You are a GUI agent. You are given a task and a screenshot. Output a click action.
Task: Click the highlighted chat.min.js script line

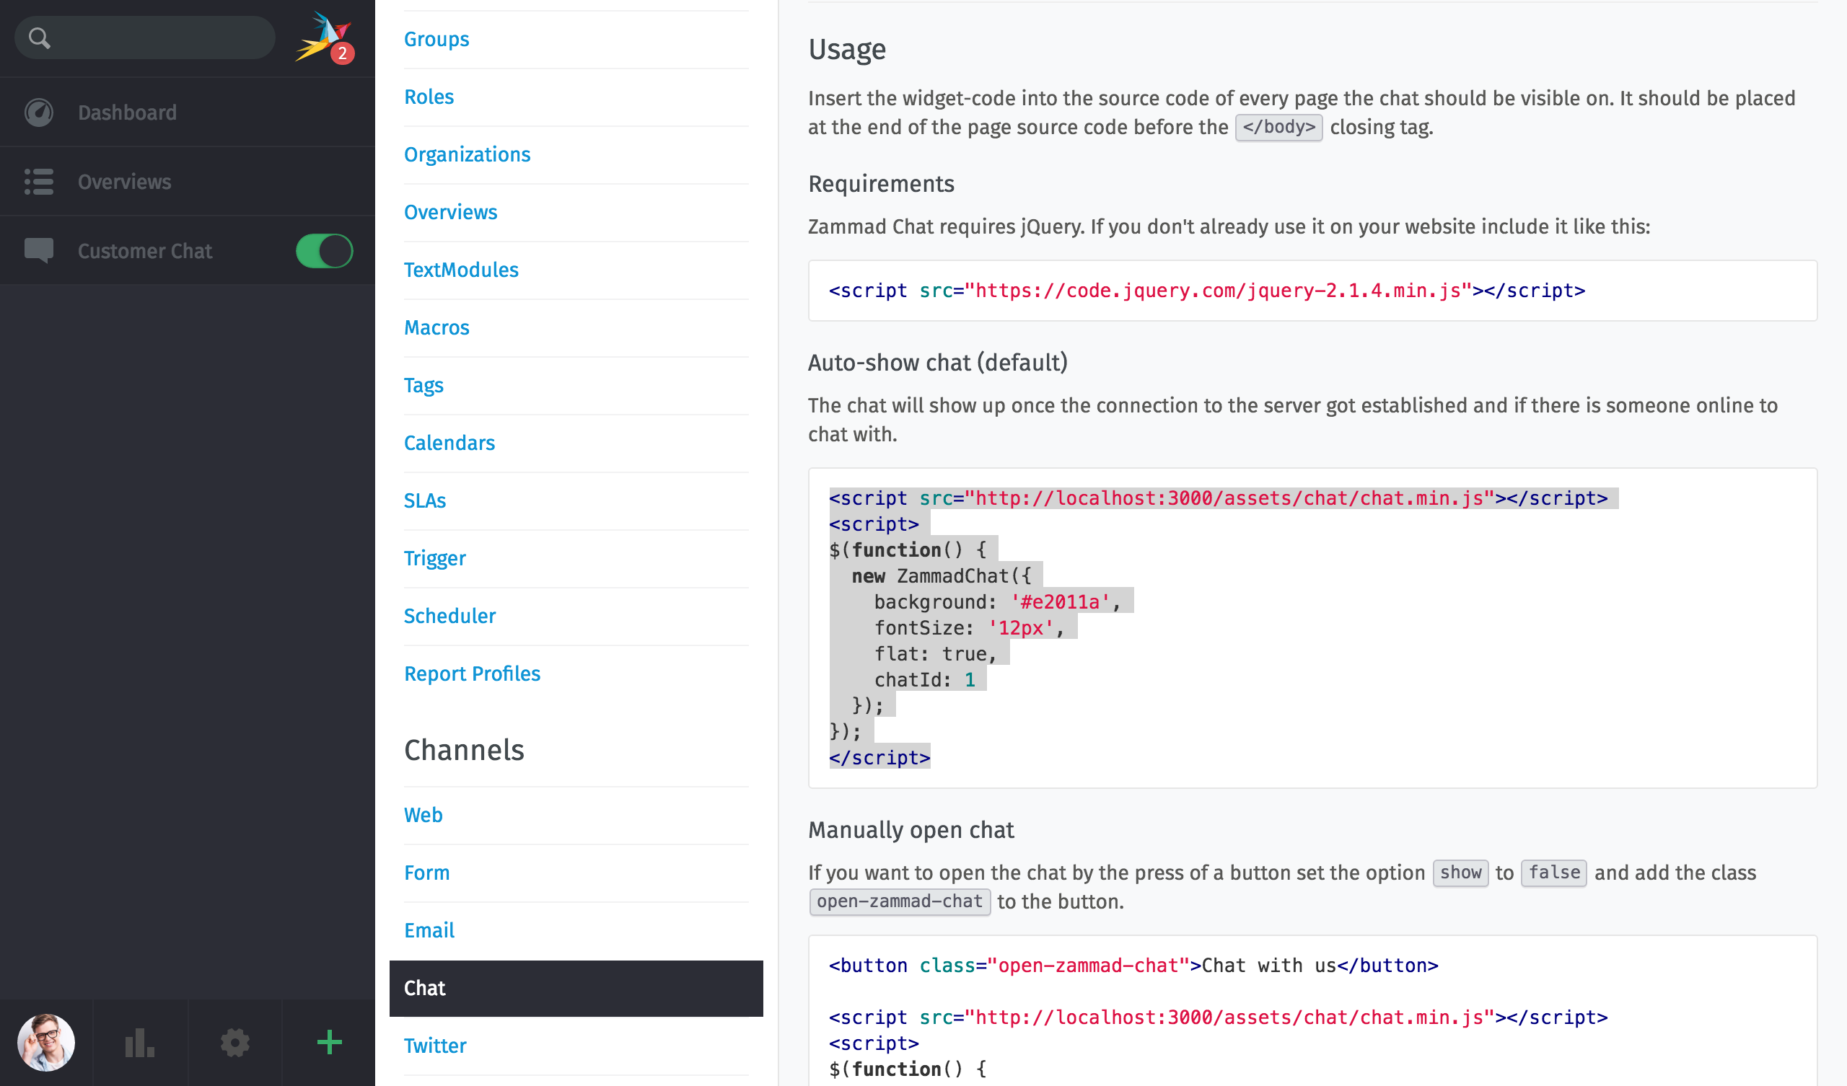pos(1218,498)
